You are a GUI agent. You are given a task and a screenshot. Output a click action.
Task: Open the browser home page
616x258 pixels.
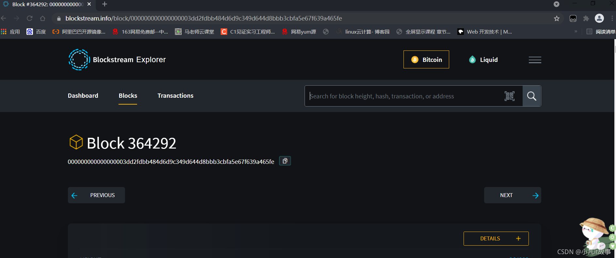point(42,18)
